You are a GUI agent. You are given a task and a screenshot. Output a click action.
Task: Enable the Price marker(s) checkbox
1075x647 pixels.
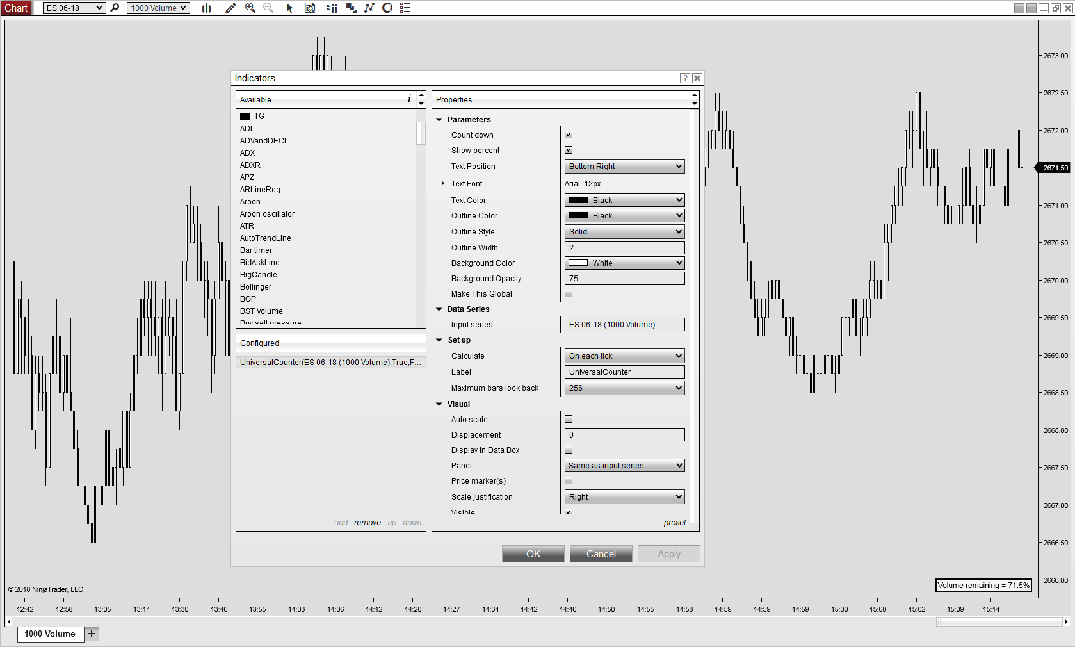point(569,480)
